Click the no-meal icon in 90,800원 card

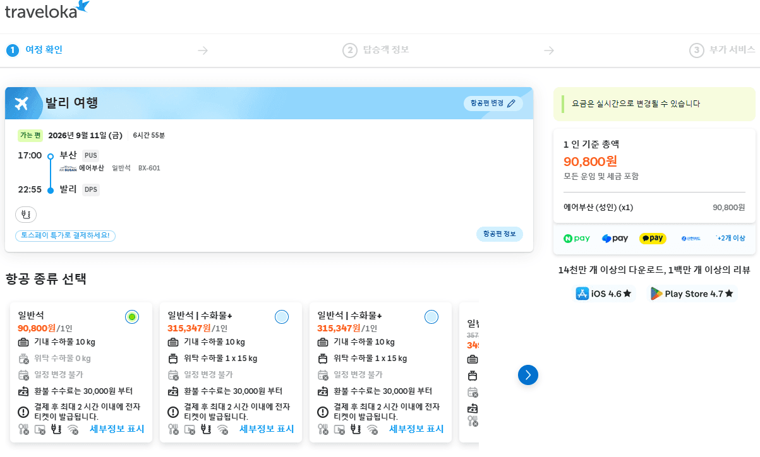23,429
